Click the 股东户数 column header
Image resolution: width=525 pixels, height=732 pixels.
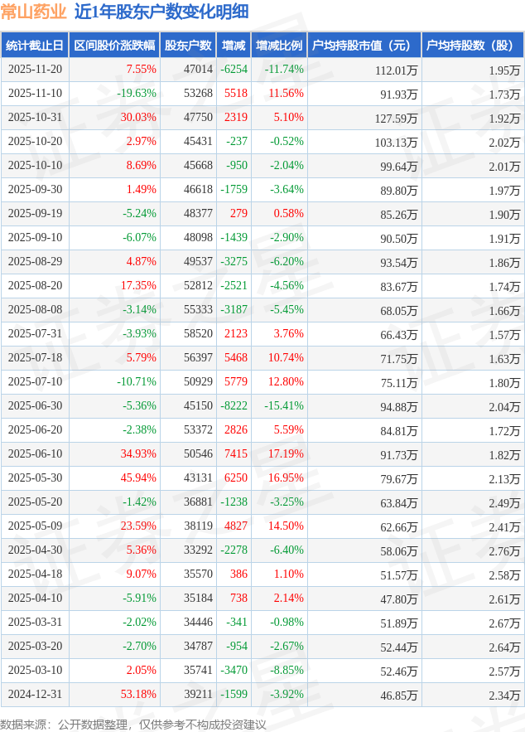(188, 46)
